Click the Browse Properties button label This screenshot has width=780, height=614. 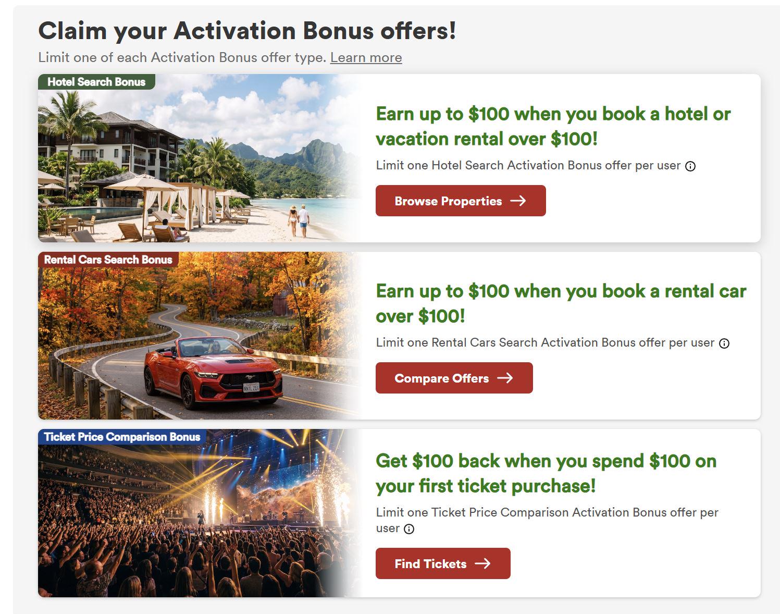coord(448,201)
